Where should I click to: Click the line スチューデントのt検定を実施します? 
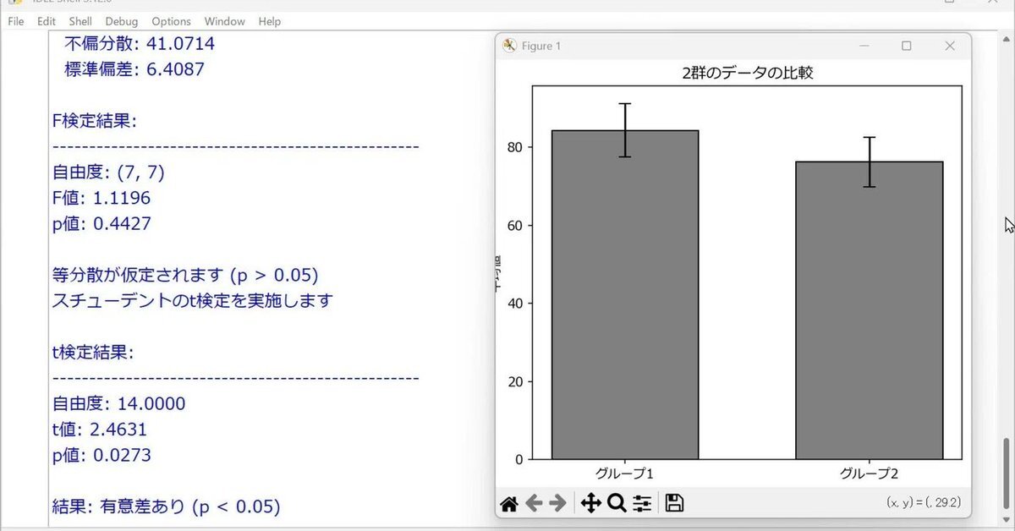coord(193,301)
